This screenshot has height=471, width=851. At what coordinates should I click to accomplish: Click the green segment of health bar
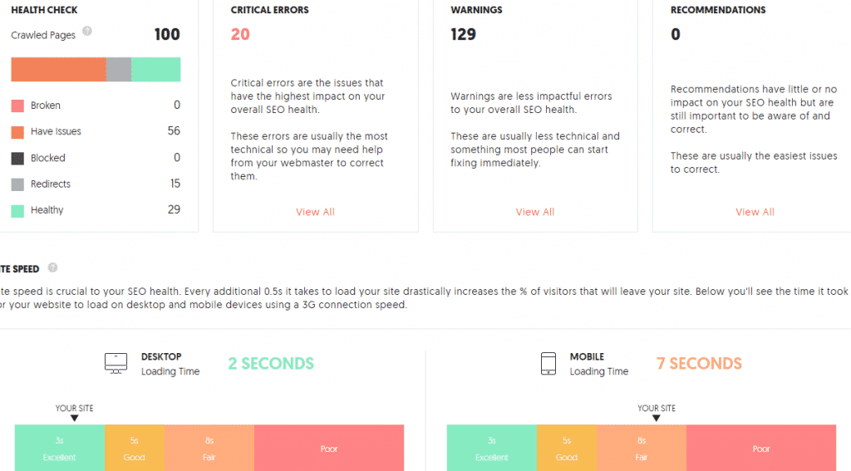[x=156, y=70]
